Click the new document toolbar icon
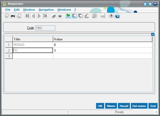 click(7, 16)
